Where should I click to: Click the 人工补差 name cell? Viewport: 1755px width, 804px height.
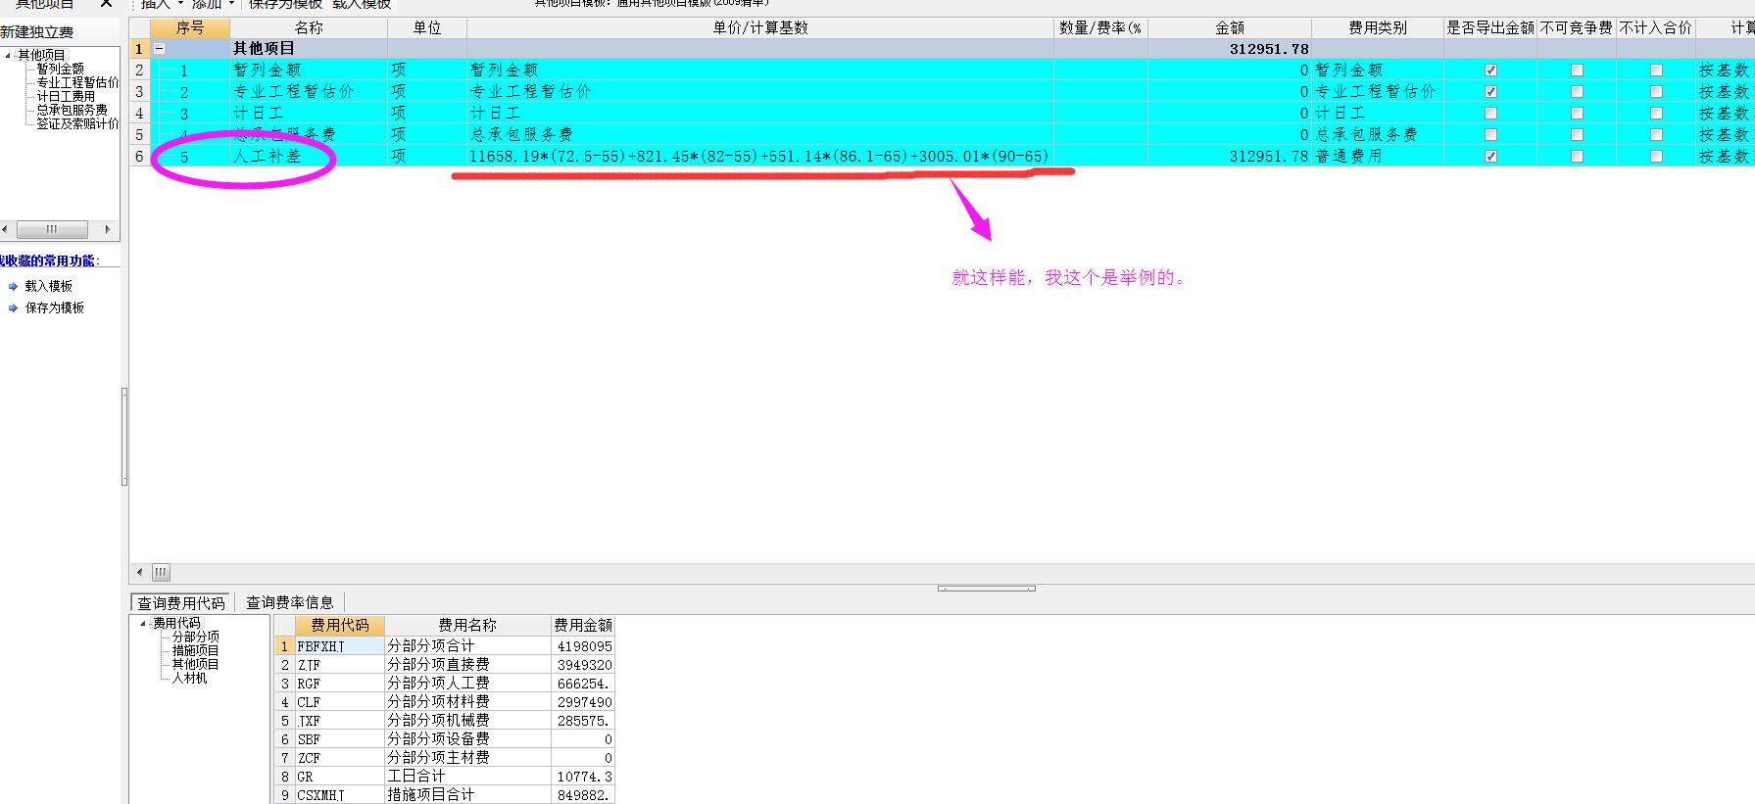309,156
